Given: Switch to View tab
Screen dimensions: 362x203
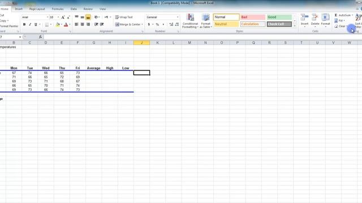Looking at the screenshot, I should (x=103, y=9).
